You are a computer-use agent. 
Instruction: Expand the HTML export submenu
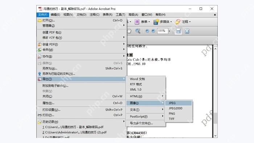pos(163,96)
